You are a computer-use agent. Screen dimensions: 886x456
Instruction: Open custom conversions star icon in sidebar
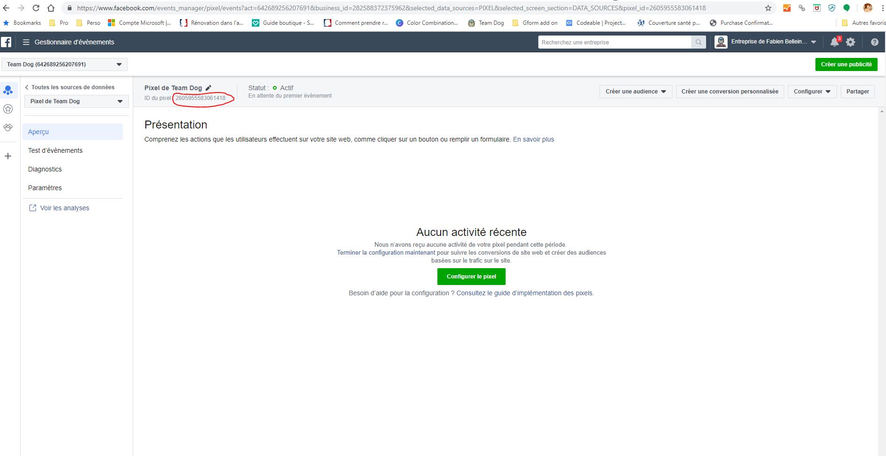8,109
